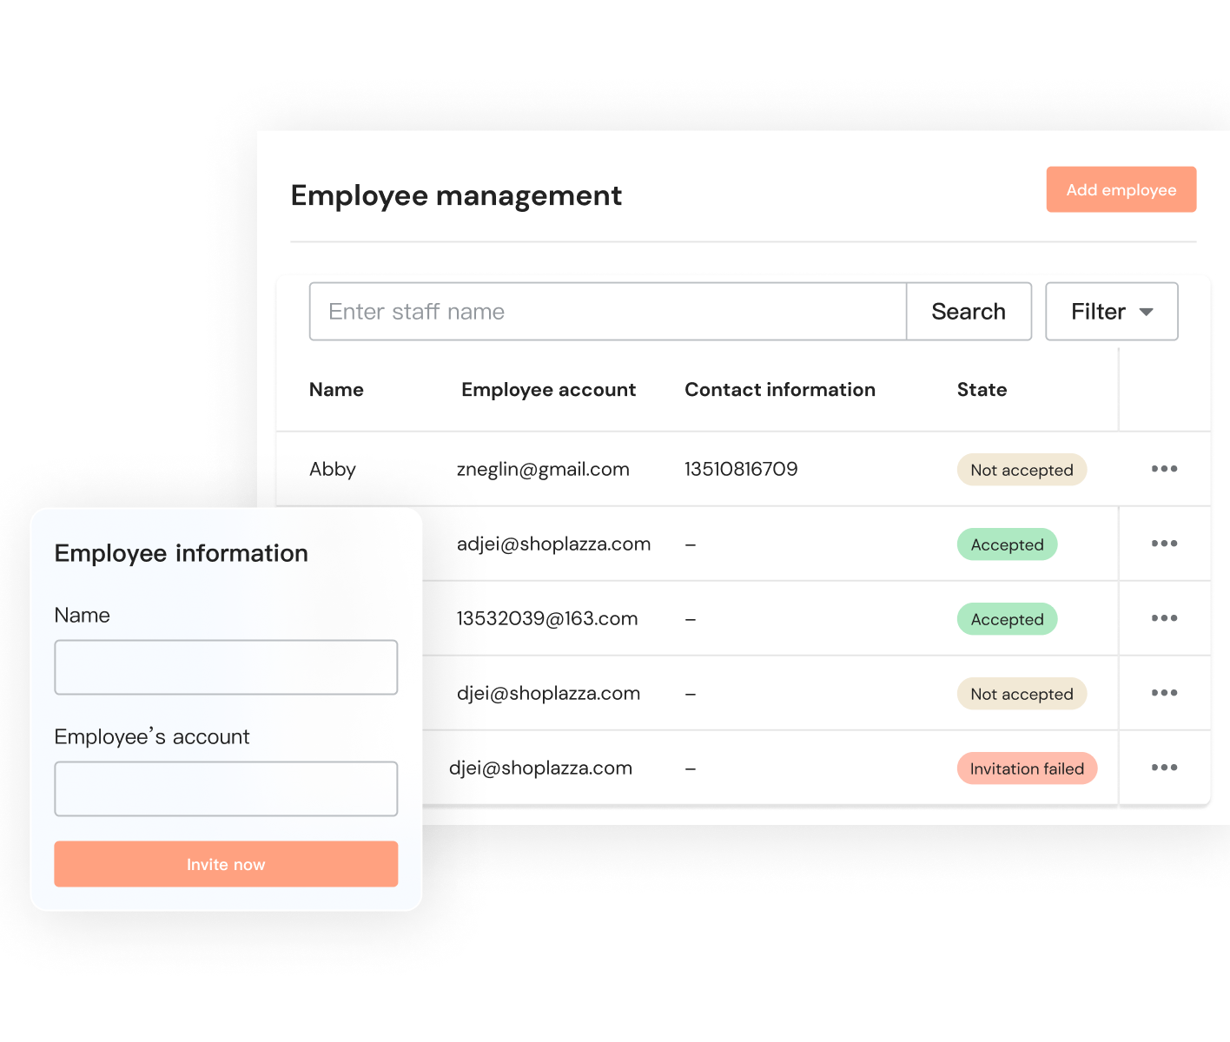1230x1042 pixels.
Task: Open more options for Abby's row
Action: pos(1164,469)
